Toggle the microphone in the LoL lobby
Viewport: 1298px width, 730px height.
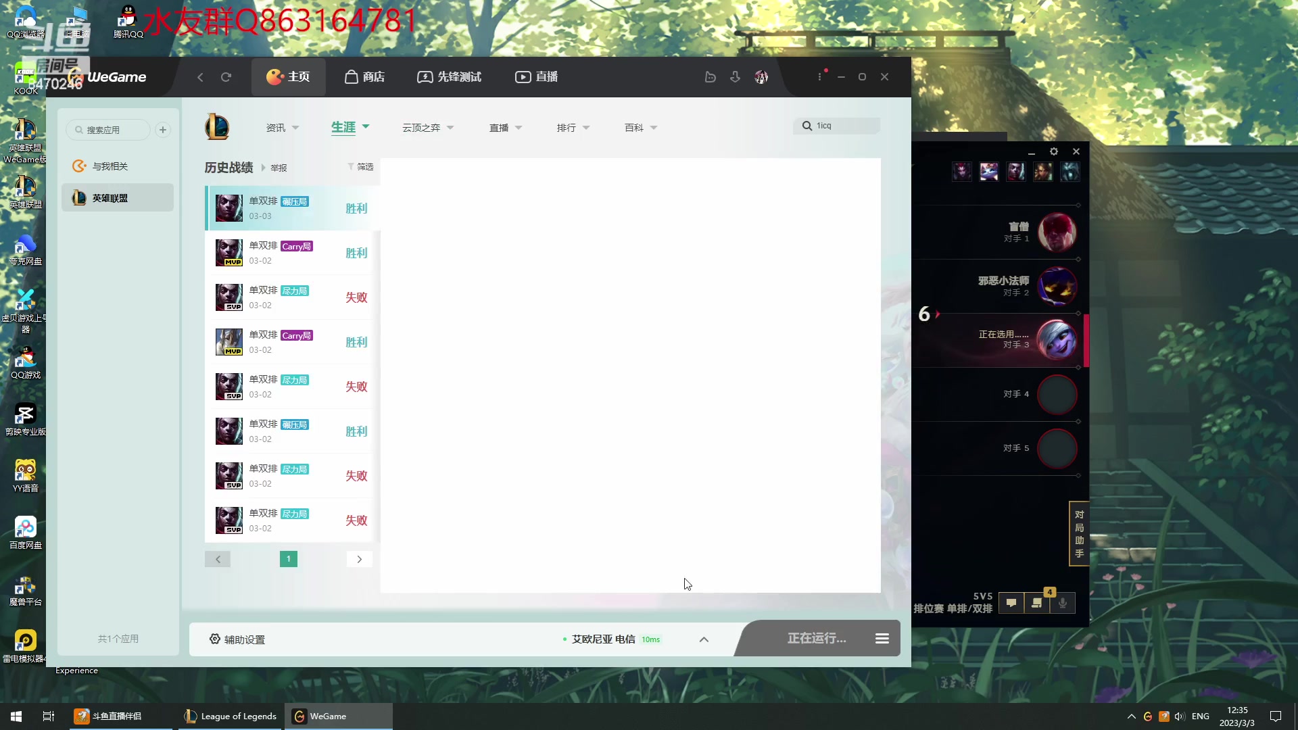coord(1063,604)
